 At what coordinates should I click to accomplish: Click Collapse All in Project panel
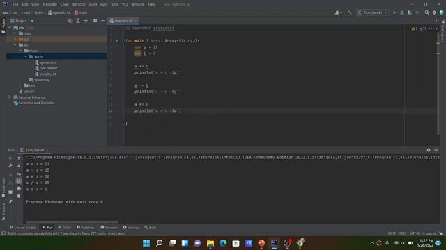86,21
